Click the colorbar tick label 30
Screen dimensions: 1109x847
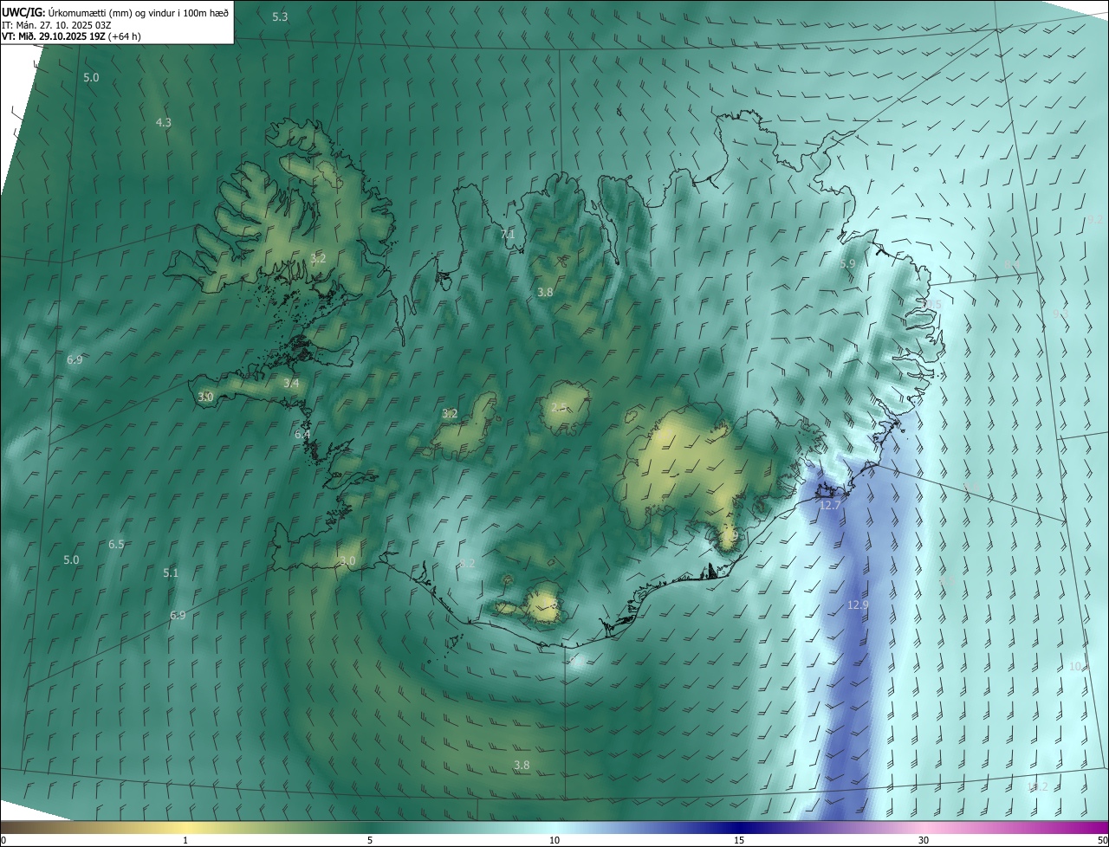coord(924,841)
